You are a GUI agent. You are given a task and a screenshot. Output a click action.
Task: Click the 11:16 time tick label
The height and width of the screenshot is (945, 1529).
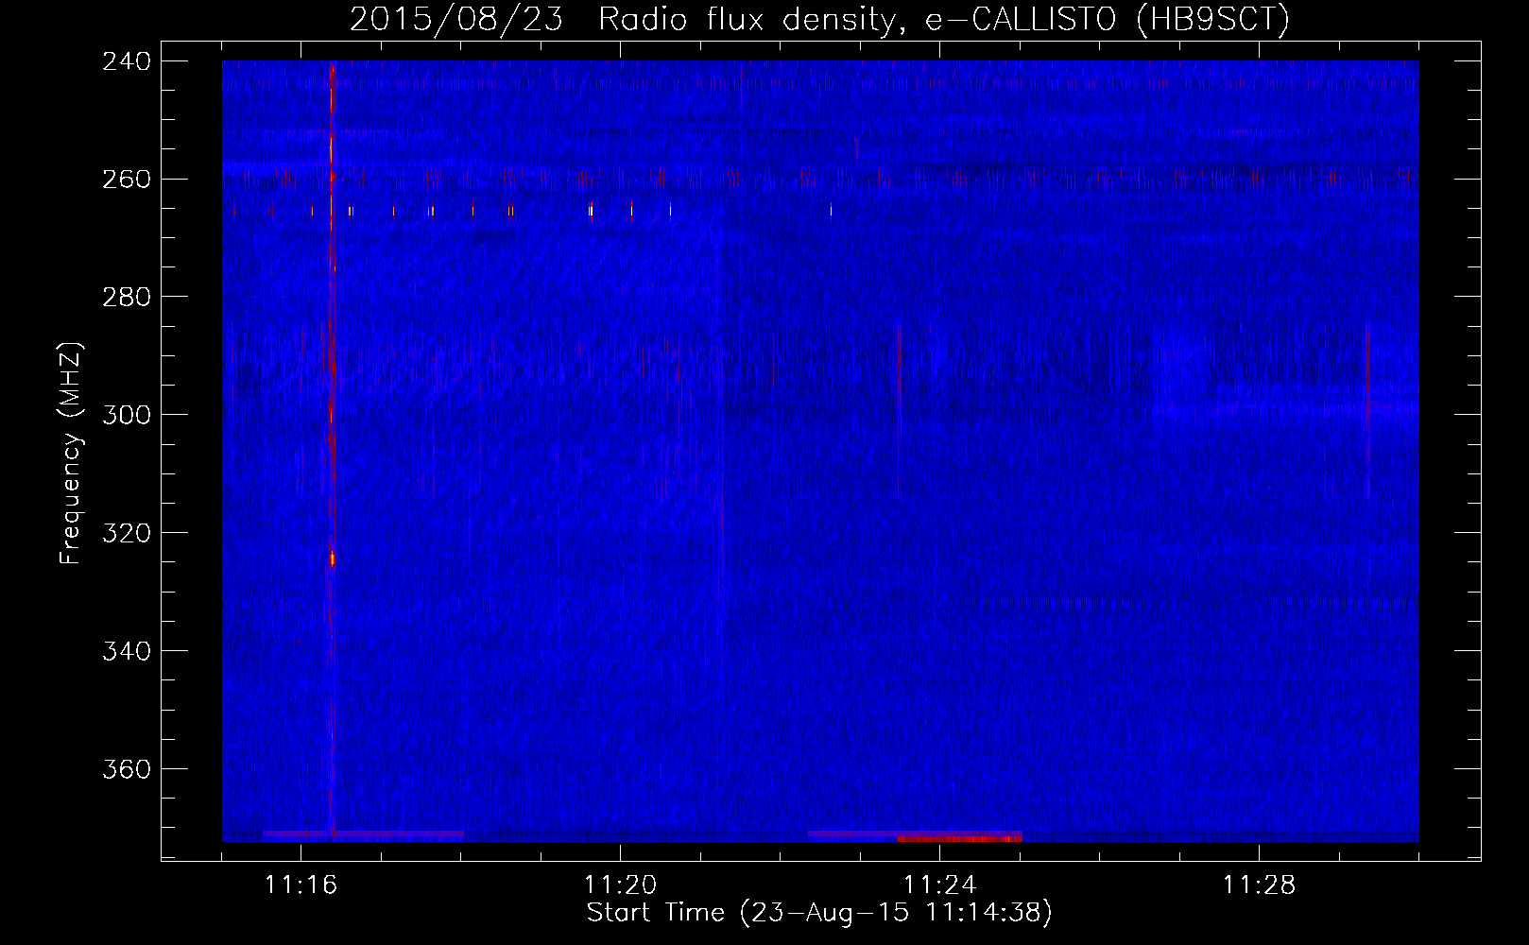(301, 885)
